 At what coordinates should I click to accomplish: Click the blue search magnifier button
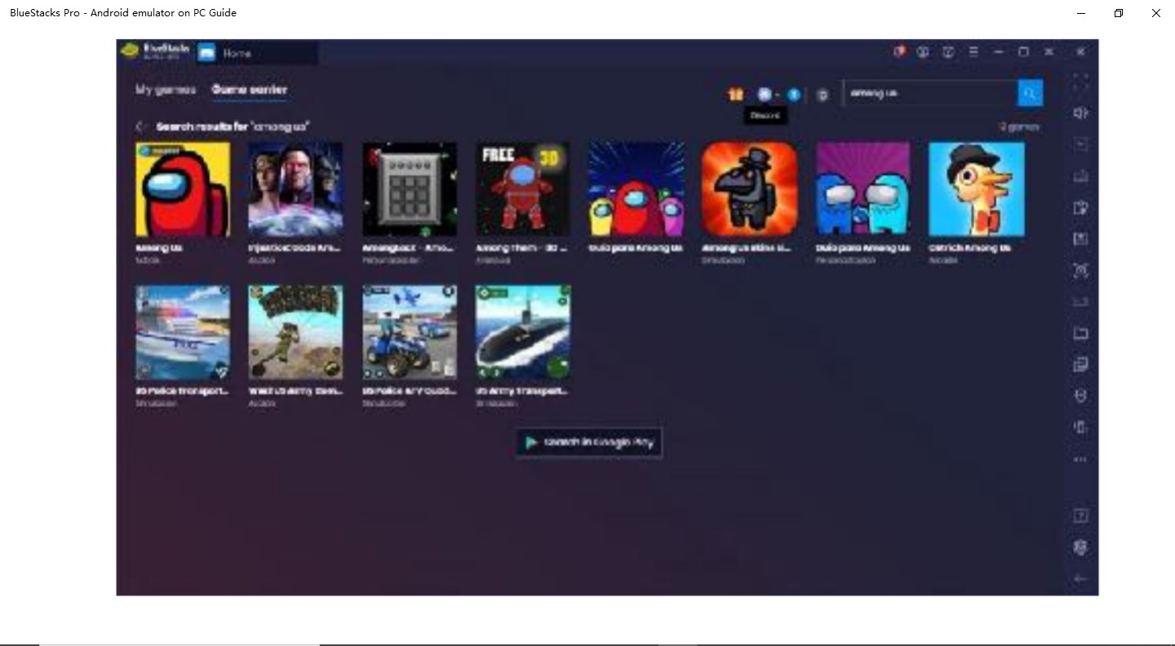tap(1030, 93)
